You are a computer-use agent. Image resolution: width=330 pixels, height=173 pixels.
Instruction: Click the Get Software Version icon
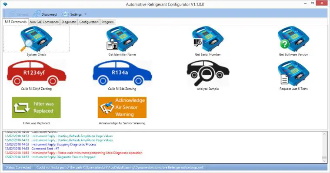[294, 39]
